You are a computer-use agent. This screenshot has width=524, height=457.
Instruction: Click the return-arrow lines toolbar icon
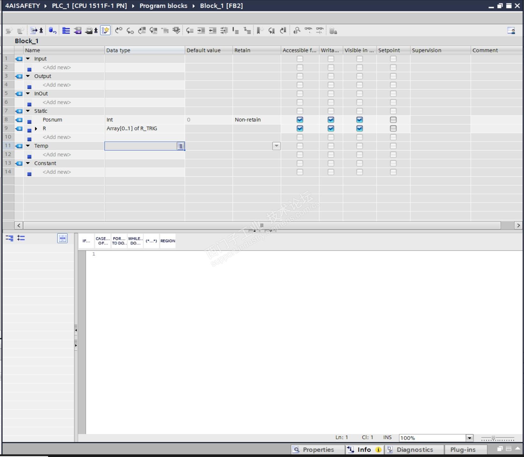click(x=190, y=31)
